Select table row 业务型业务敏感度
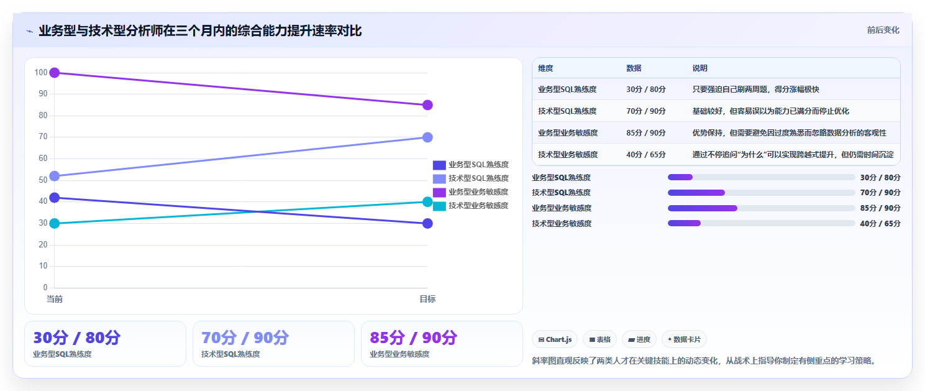Screen dimensions: 925x391 [716, 133]
